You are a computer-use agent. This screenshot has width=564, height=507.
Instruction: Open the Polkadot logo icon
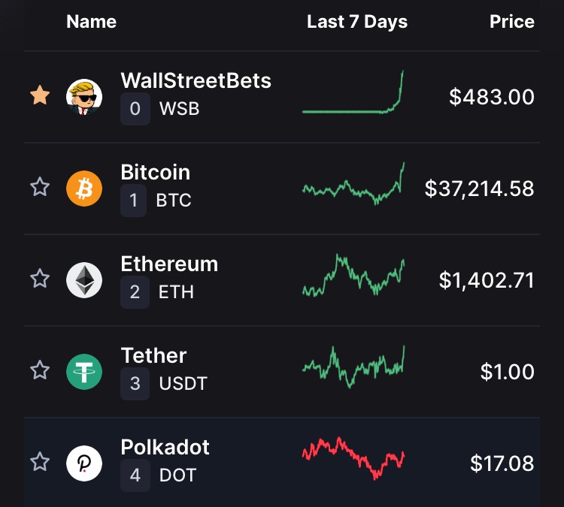tap(84, 463)
